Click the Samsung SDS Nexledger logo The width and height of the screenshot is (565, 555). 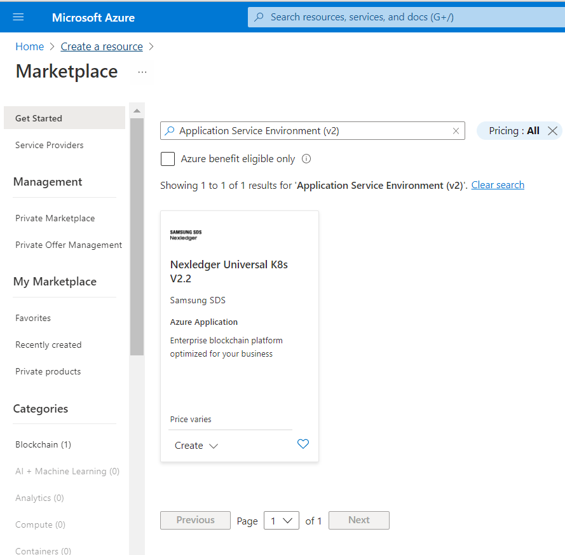(x=185, y=235)
